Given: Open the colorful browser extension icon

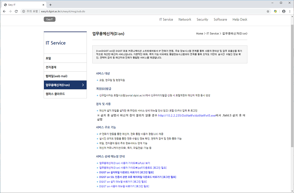Looking at the screenshot, I should [x=275, y=11].
